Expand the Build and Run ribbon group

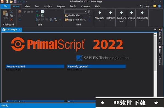click(121, 17)
